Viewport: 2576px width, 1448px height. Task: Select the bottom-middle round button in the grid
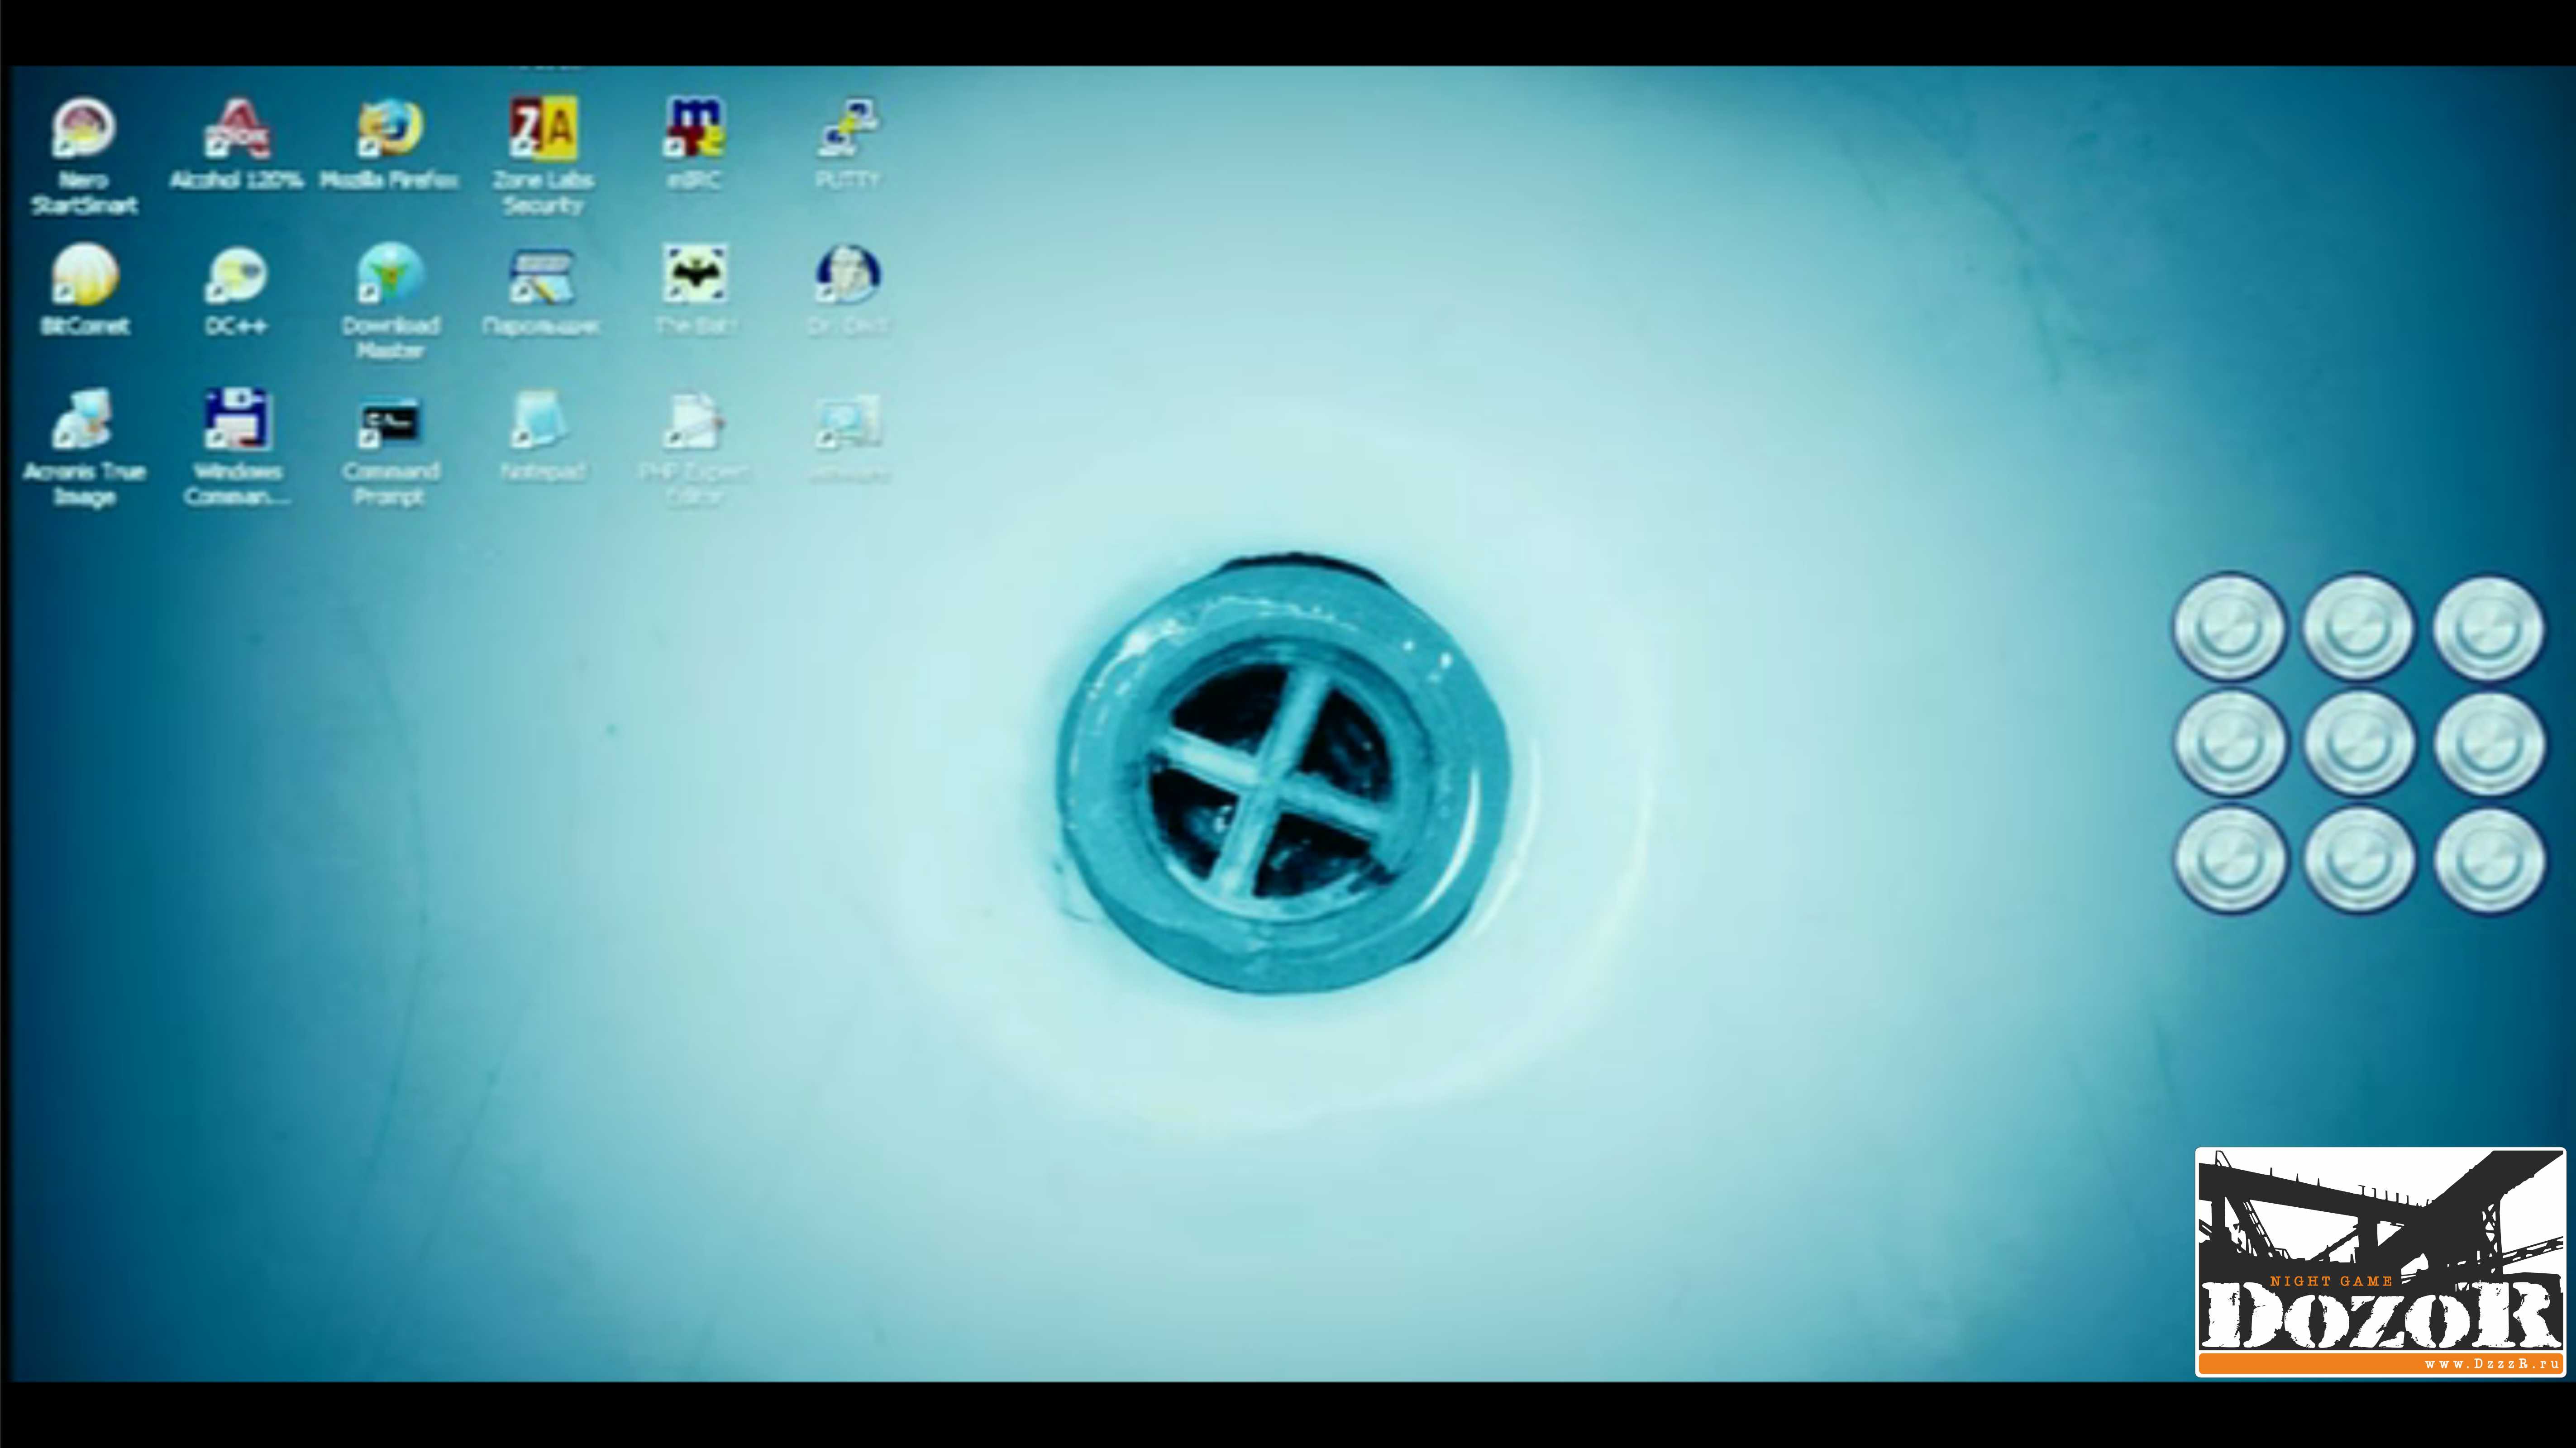[x=2359, y=859]
